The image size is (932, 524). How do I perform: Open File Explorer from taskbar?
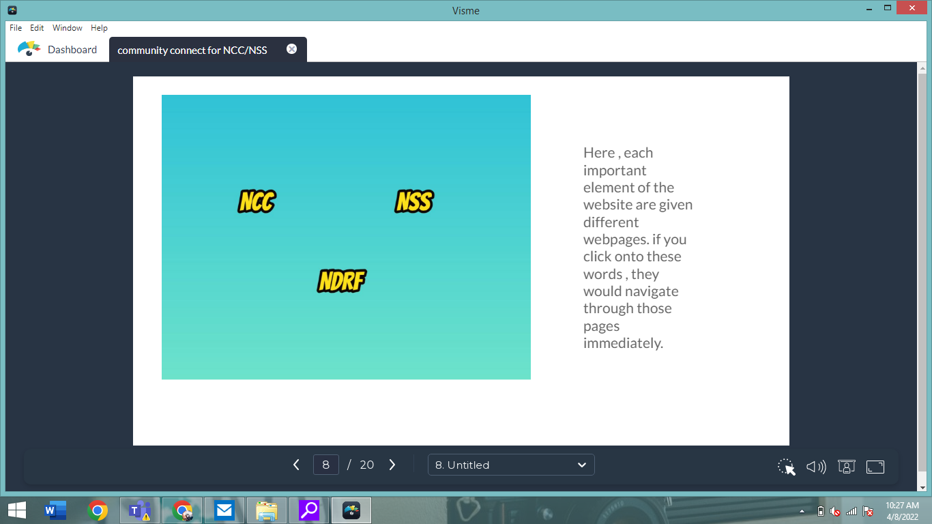tap(266, 510)
